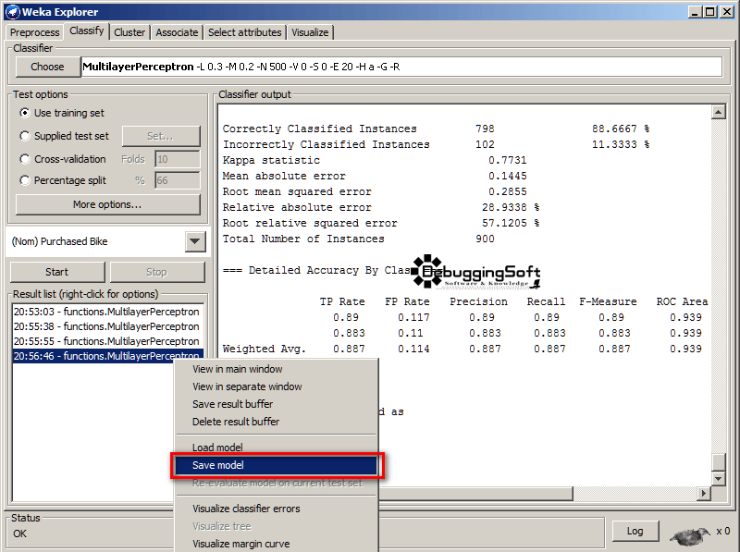Screen dimensions: 740x552
Task: Click the Correctly Classified Instances line
Action: (x=436, y=129)
